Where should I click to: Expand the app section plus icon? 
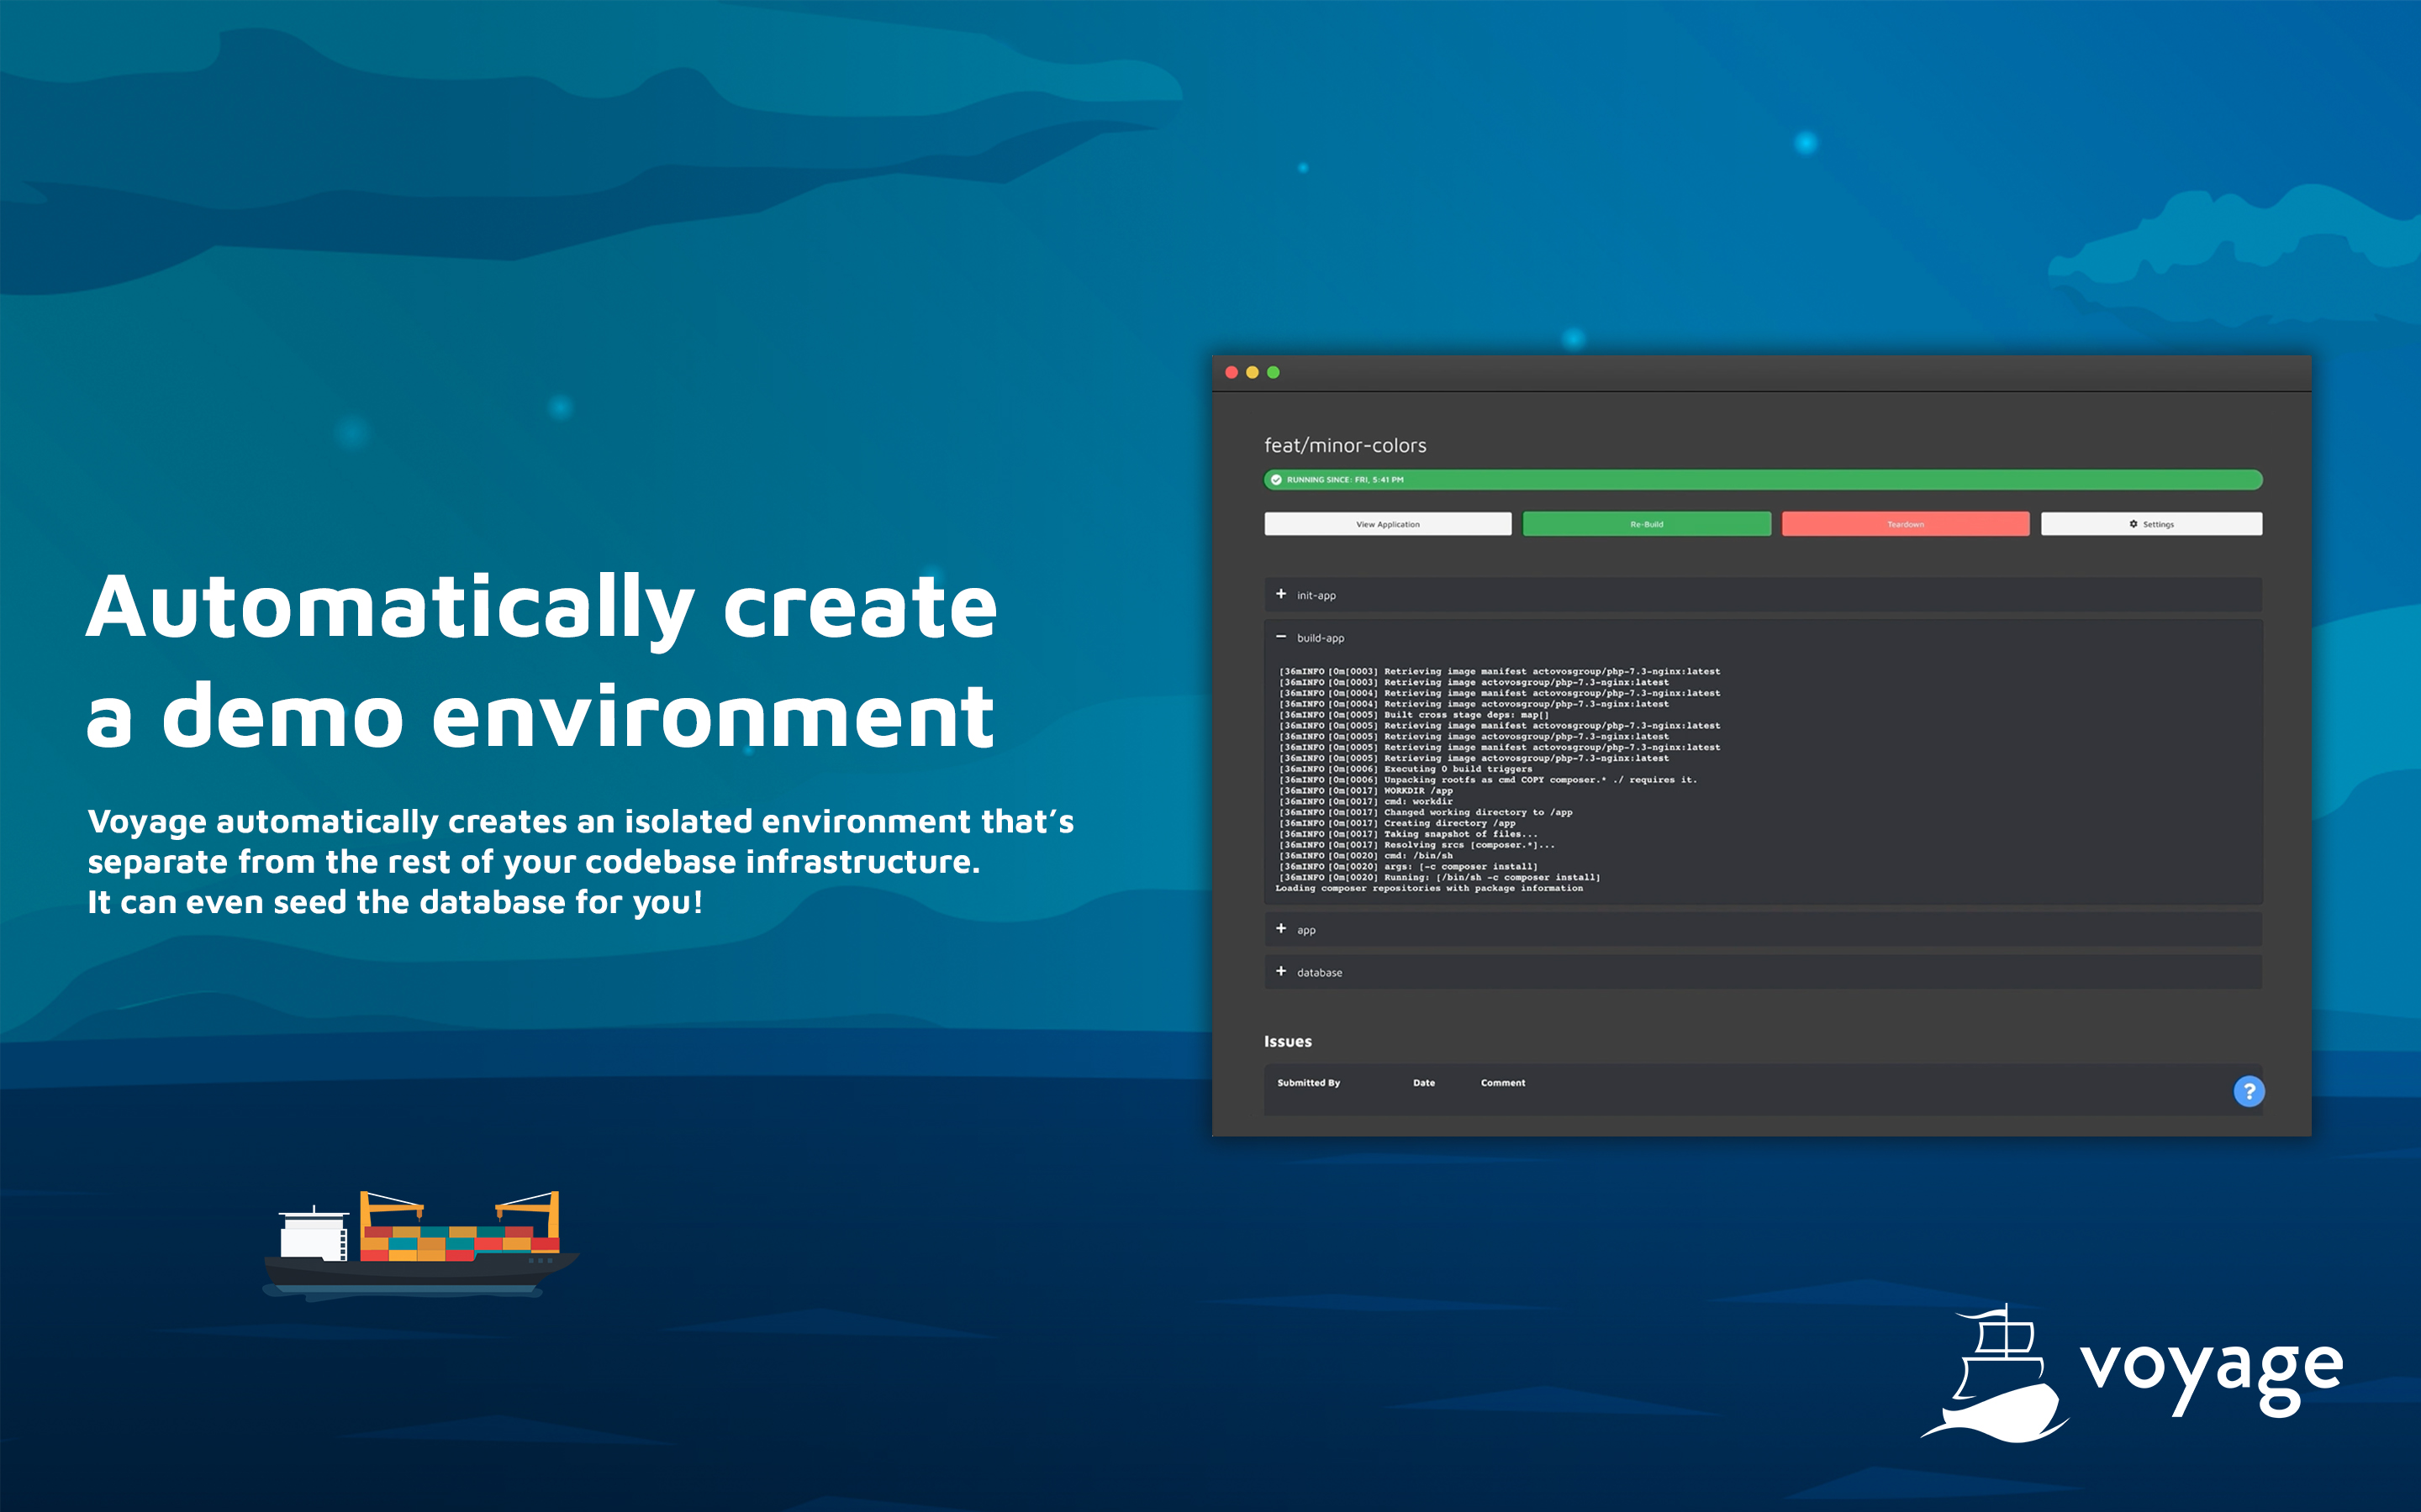(1280, 929)
